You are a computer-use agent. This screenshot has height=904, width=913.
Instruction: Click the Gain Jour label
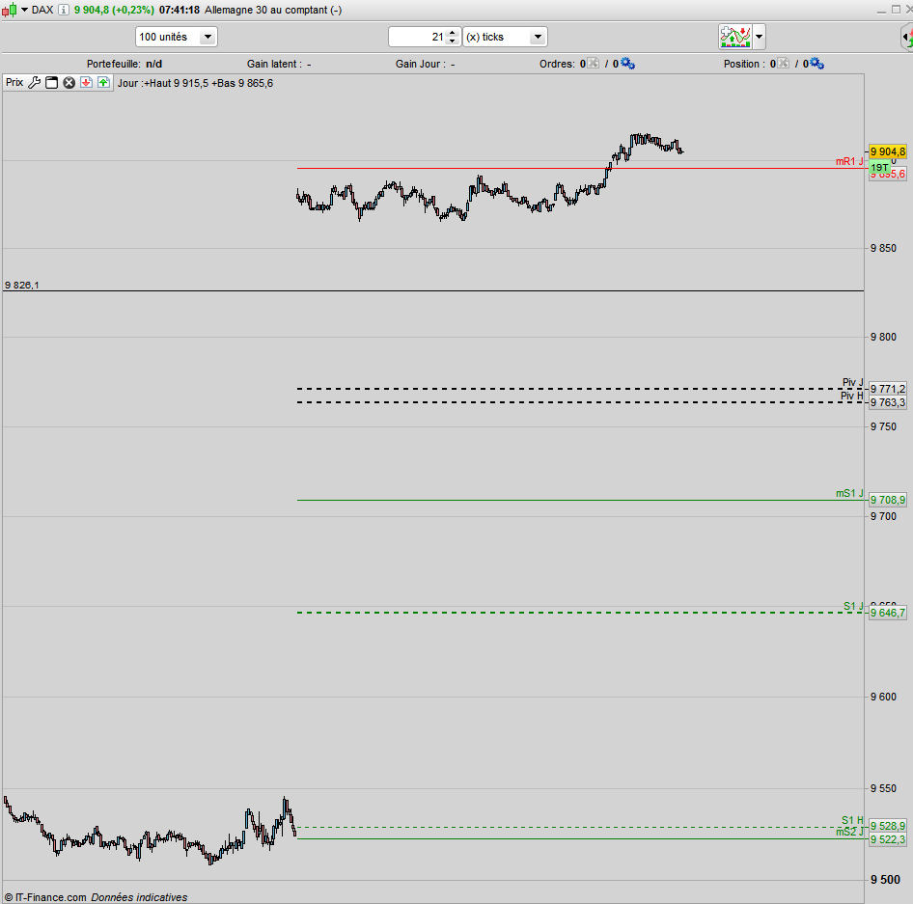pos(421,64)
